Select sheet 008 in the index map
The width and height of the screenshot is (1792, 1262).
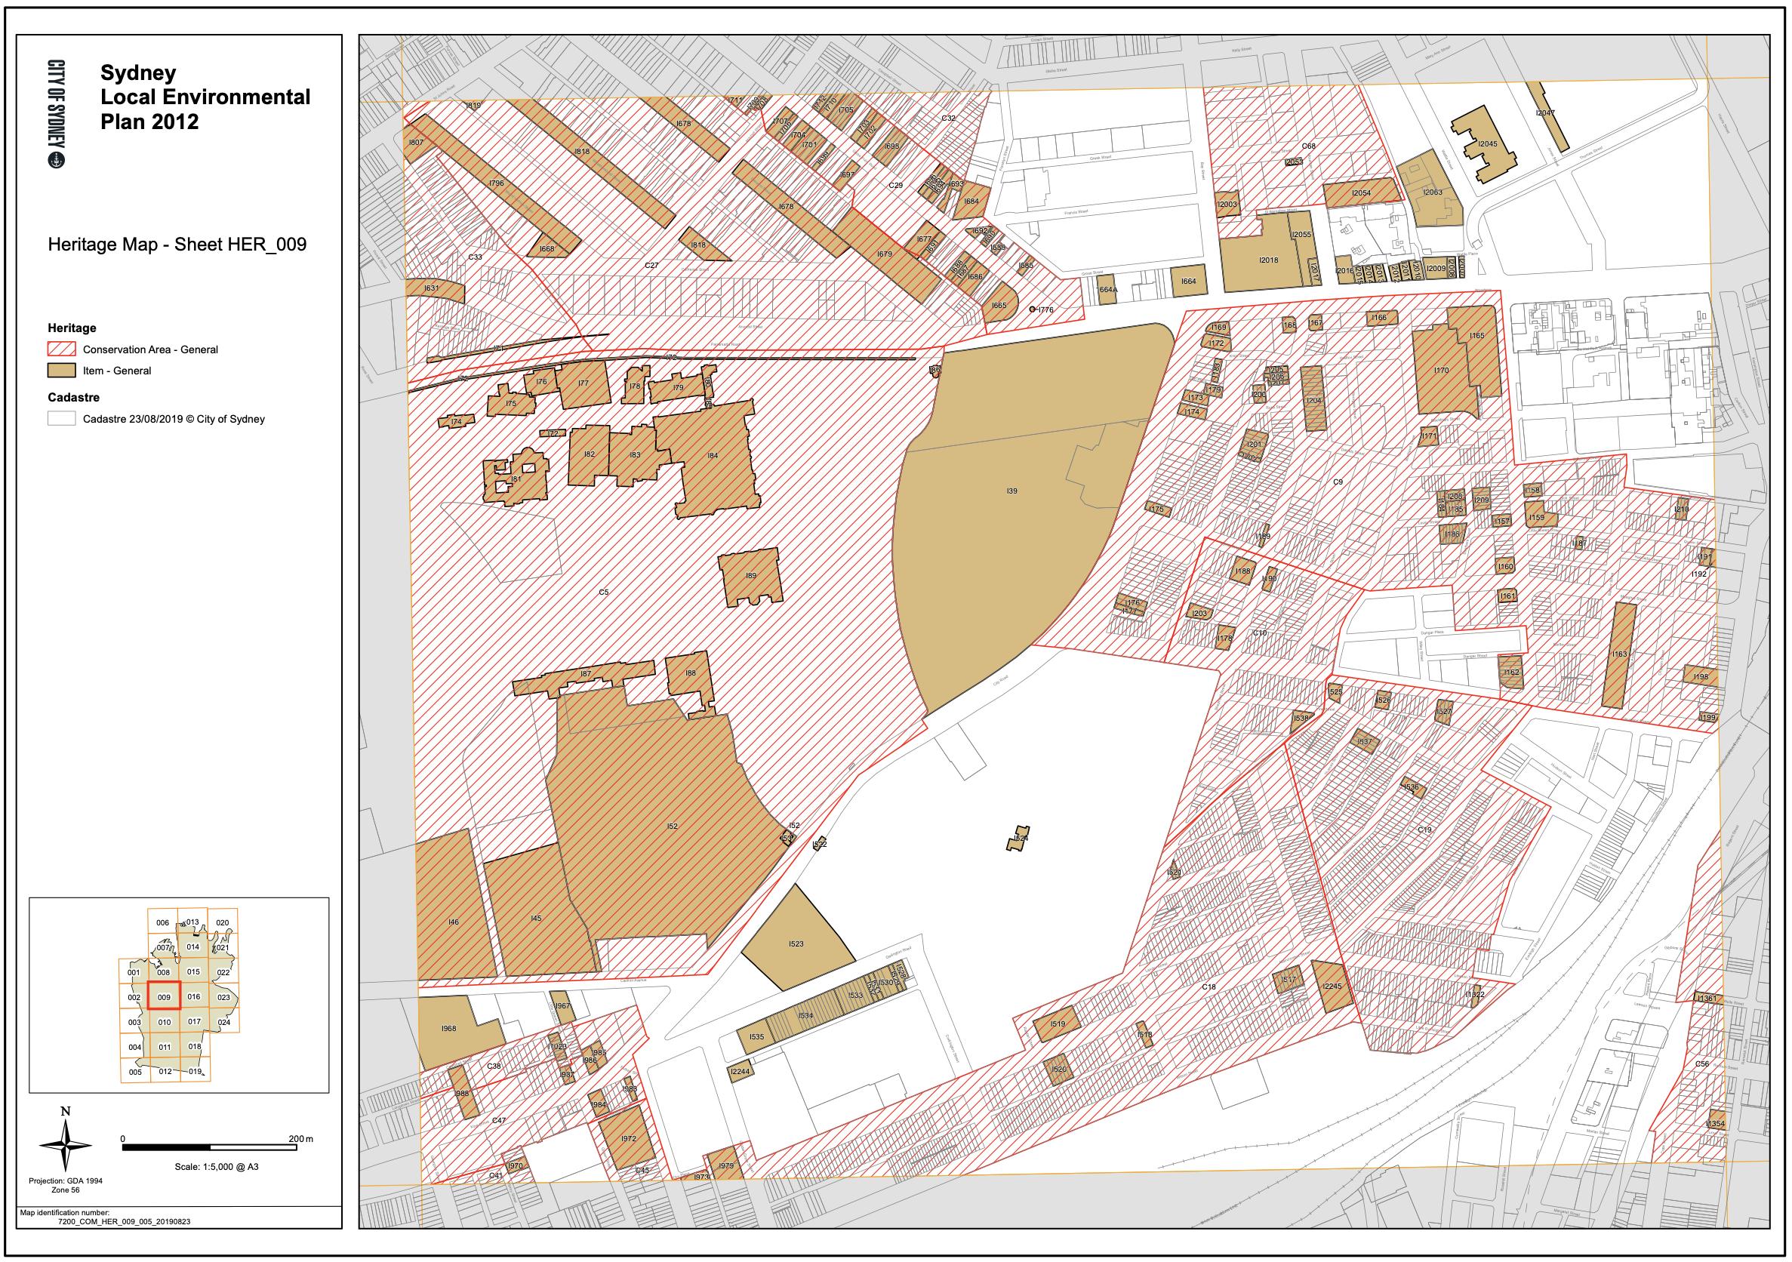pyautogui.click(x=164, y=972)
